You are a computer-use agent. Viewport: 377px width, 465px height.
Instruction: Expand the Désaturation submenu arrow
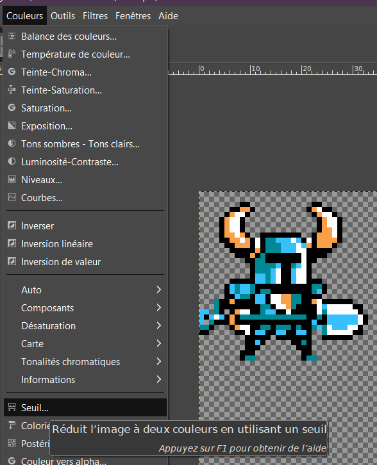tap(159, 325)
